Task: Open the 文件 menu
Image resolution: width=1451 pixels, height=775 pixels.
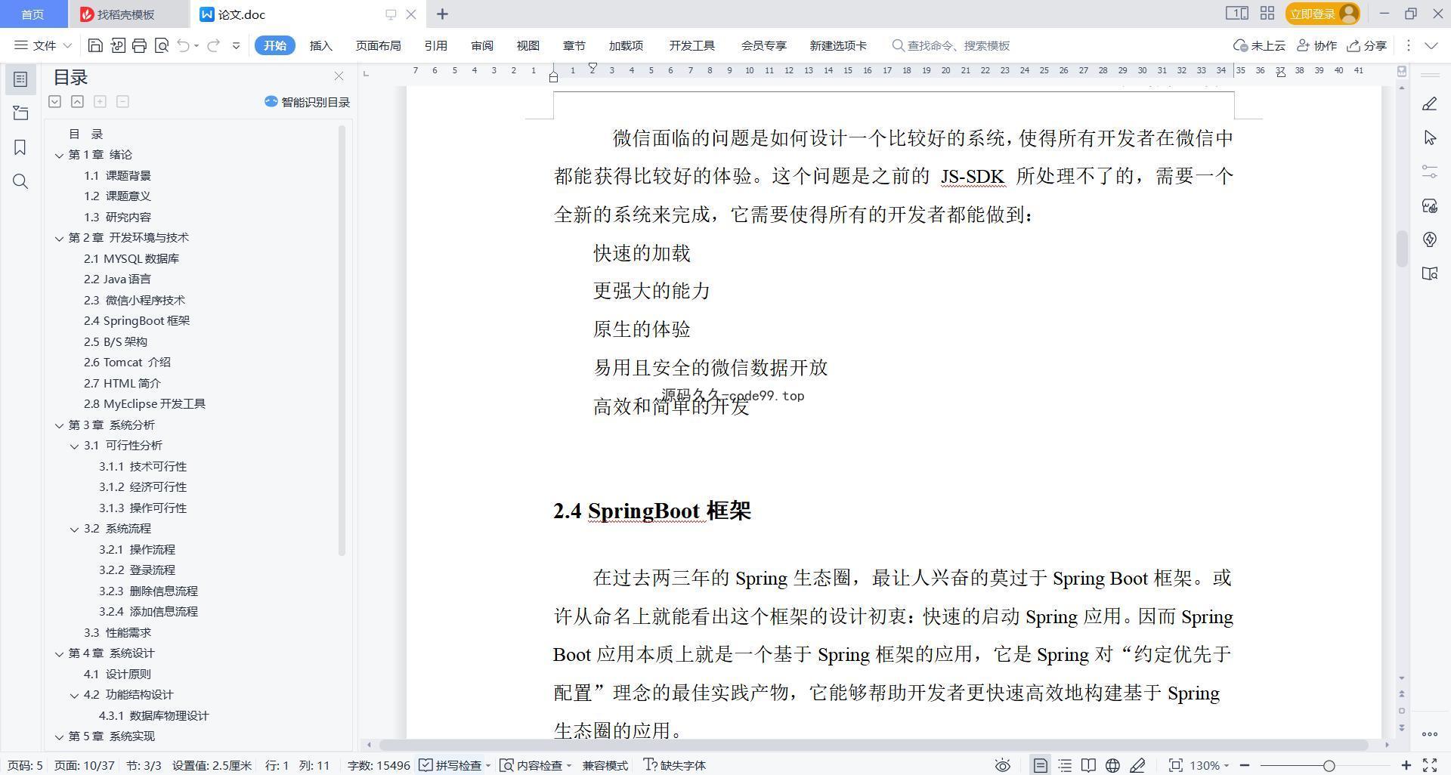Action: pos(43,45)
